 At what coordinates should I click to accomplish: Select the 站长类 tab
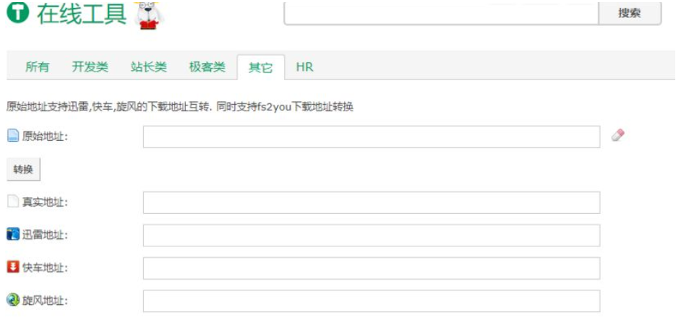click(149, 67)
